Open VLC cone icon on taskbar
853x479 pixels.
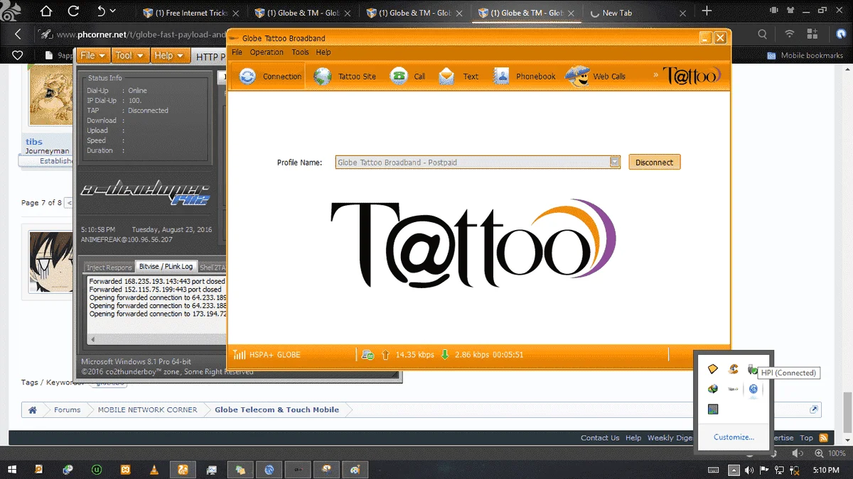pyautogui.click(x=154, y=469)
